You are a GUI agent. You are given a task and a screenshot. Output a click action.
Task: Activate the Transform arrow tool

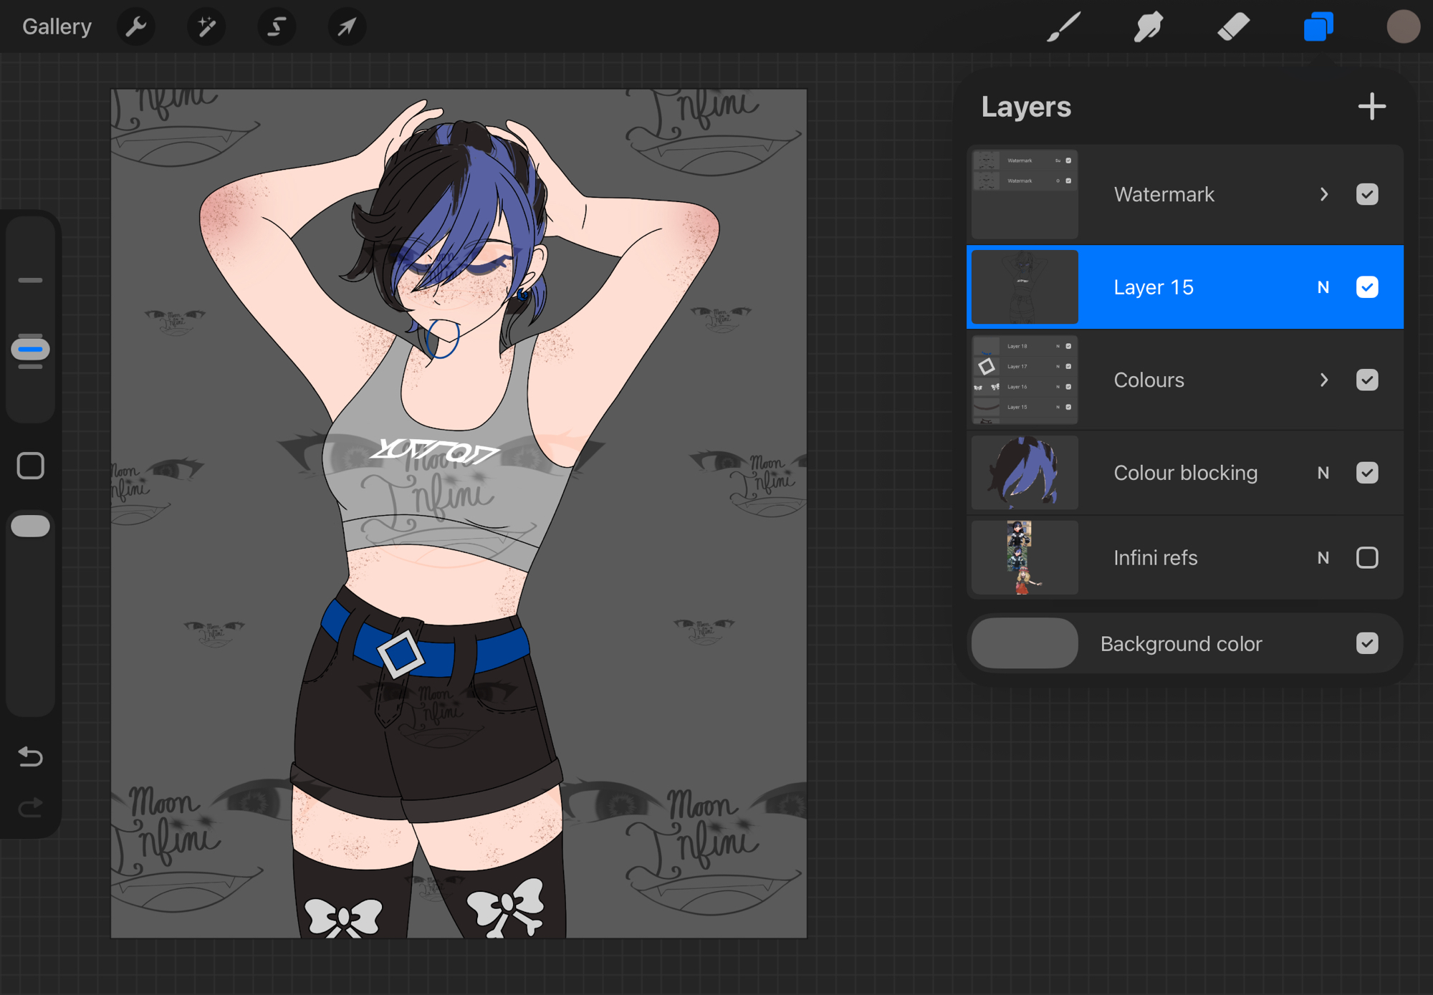[x=347, y=27]
